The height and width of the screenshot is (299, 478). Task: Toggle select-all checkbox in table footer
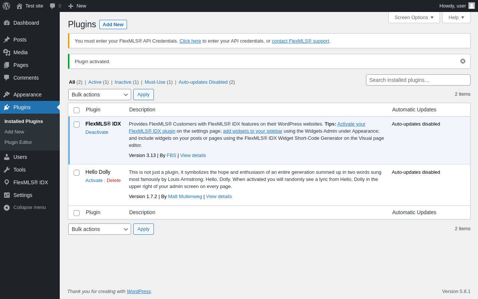point(77,213)
